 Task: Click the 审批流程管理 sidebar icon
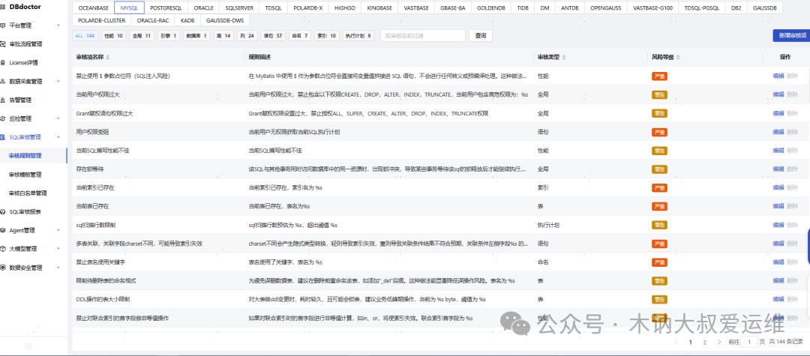(3, 44)
